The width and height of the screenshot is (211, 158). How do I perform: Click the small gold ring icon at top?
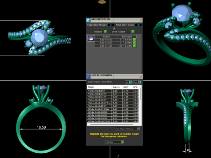[x=102, y=2]
